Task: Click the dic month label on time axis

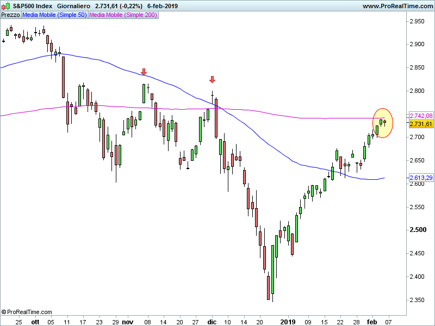Action: pos(212,322)
